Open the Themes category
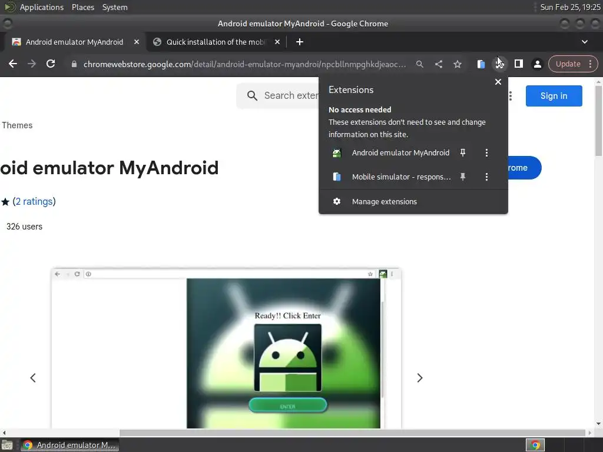 point(17,125)
